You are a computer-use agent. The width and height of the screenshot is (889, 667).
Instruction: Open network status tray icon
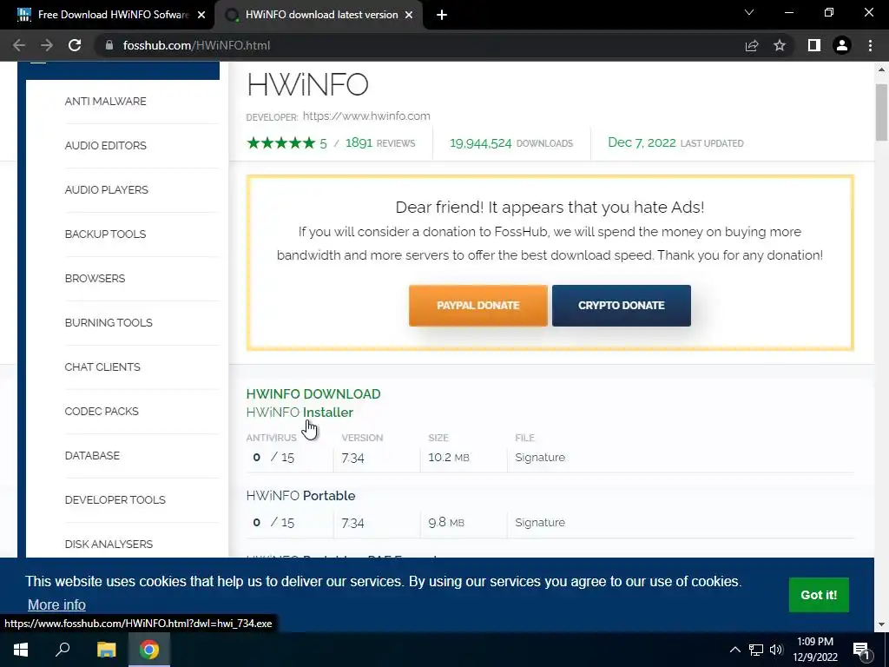coord(756,650)
